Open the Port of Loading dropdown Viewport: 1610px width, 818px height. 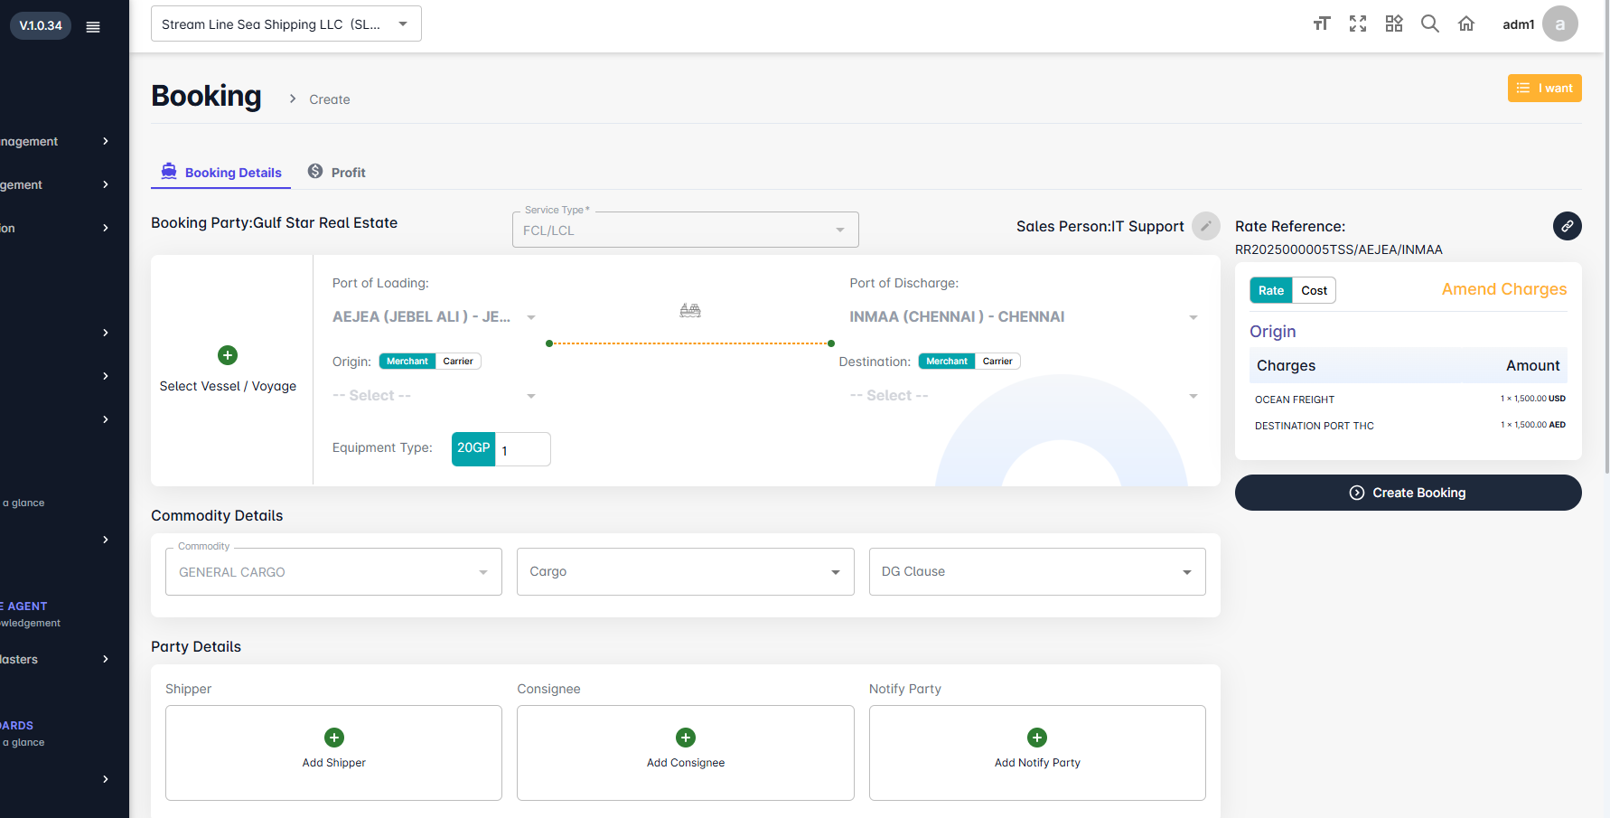[435, 317]
